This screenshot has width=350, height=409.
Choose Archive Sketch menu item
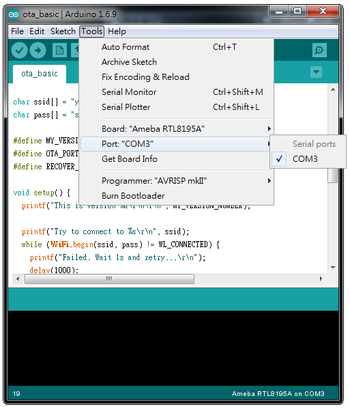pos(176,62)
